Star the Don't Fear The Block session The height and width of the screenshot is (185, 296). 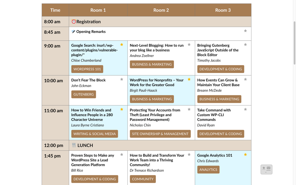pos(122,79)
